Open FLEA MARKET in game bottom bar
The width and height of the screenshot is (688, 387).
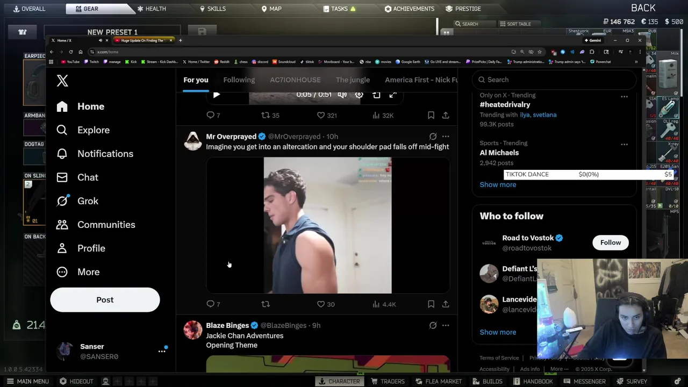[438, 382]
